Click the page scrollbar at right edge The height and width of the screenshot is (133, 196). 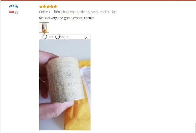point(195,128)
